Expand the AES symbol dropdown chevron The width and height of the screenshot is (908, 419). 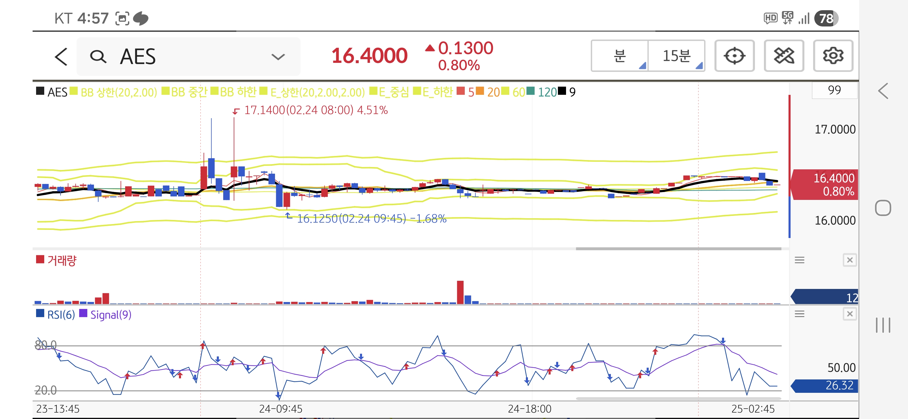point(278,57)
